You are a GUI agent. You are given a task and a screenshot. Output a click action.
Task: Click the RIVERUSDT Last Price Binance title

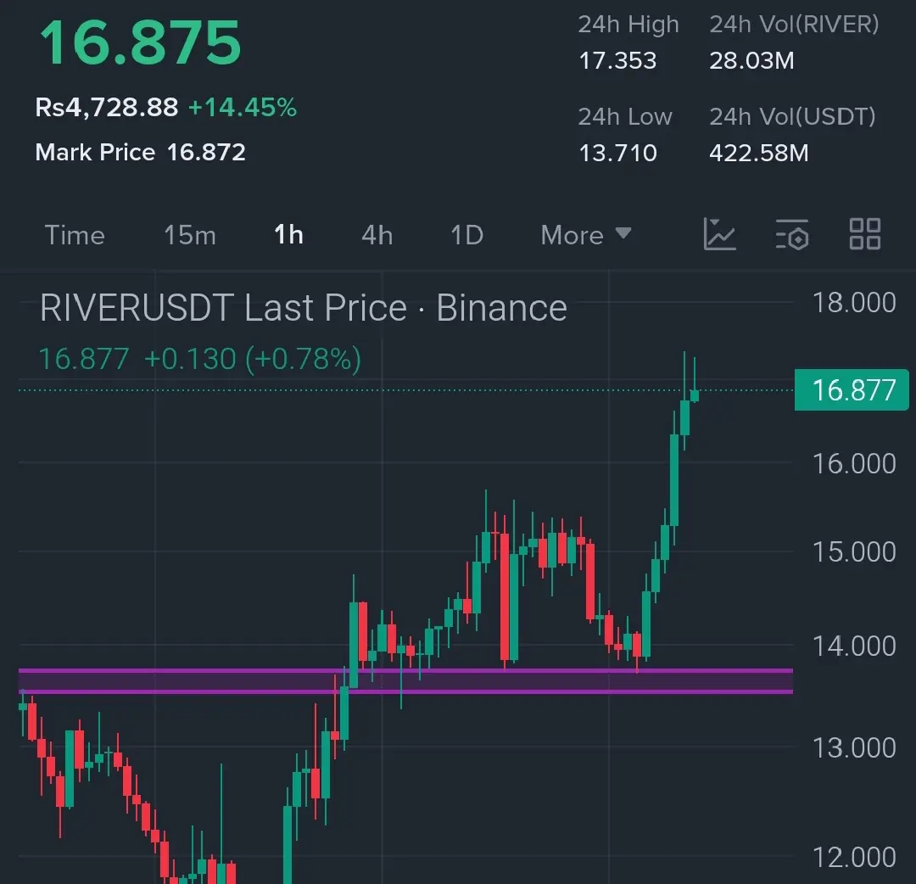point(304,307)
